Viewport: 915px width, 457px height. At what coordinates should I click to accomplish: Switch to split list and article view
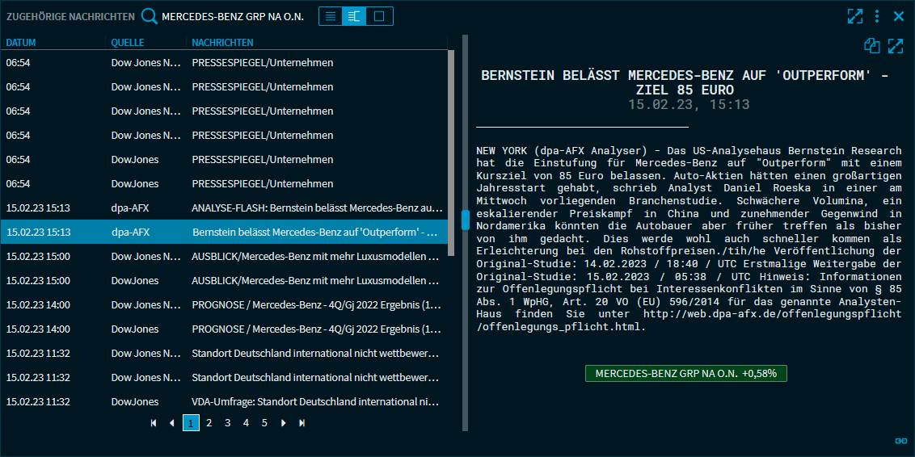tap(354, 16)
